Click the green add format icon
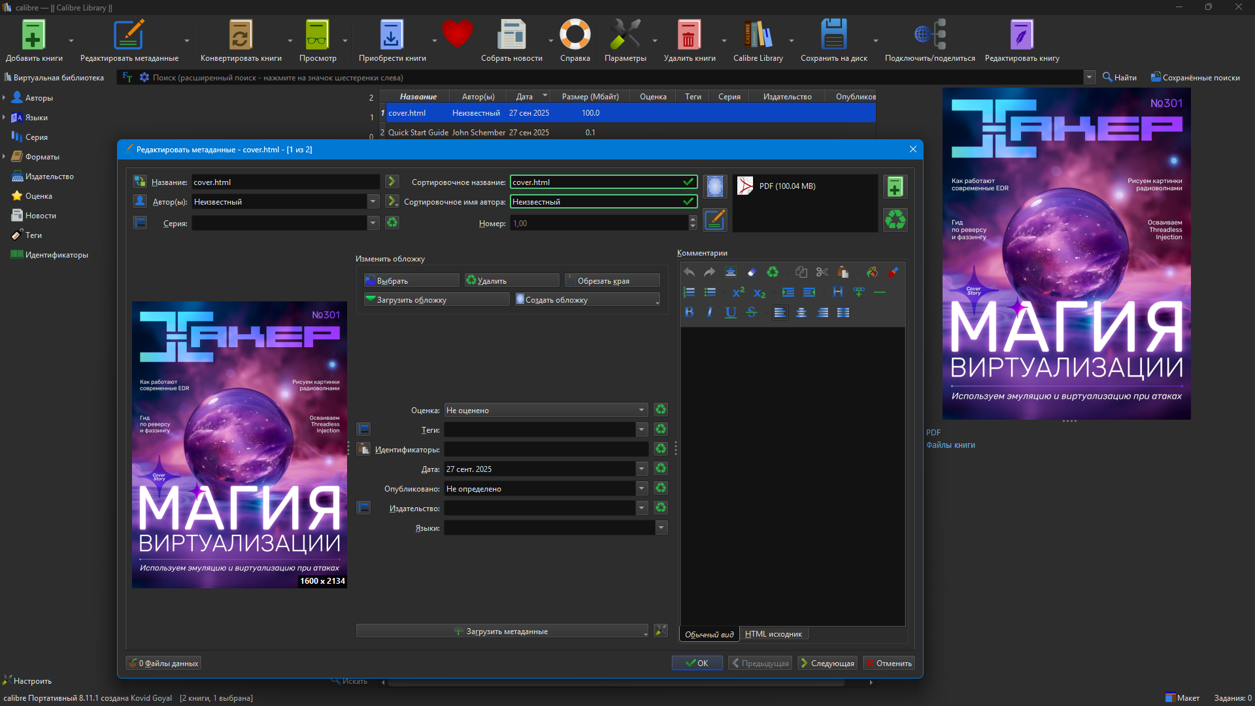1255x706 pixels. (895, 187)
